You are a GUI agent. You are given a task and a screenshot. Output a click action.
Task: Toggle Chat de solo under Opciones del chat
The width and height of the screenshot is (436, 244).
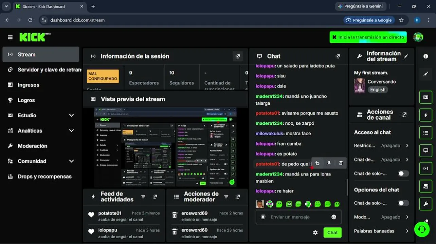pos(403,203)
